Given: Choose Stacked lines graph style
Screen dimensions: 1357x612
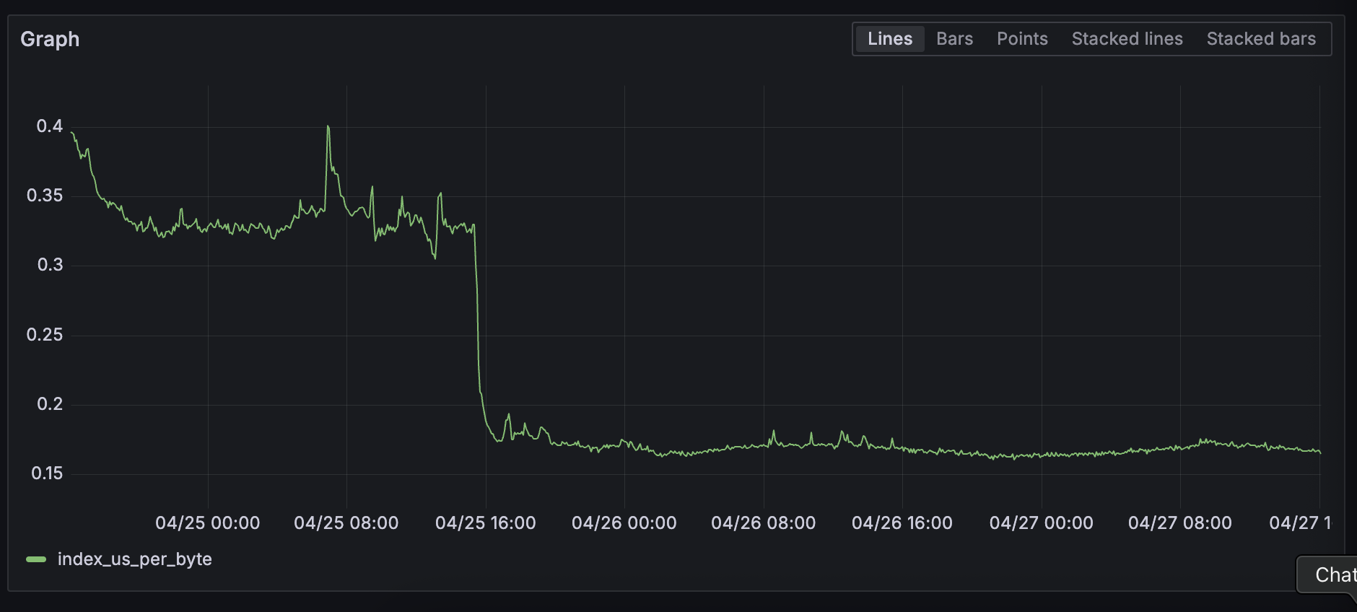Looking at the screenshot, I should click(x=1127, y=39).
